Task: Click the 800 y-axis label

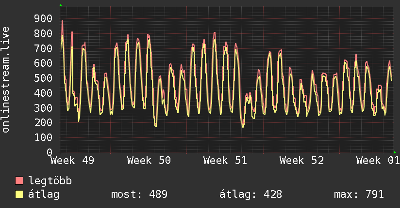Action: coord(43,33)
